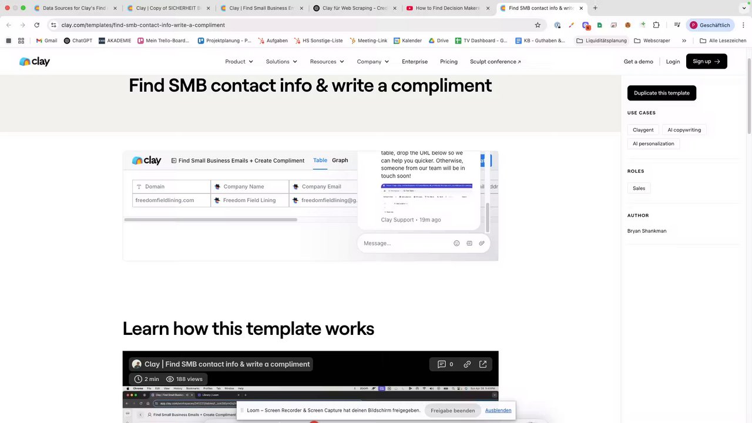Switch to 'Data Sources for Clay's Find' browser tab
The height and width of the screenshot is (423, 752).
[x=75, y=8]
